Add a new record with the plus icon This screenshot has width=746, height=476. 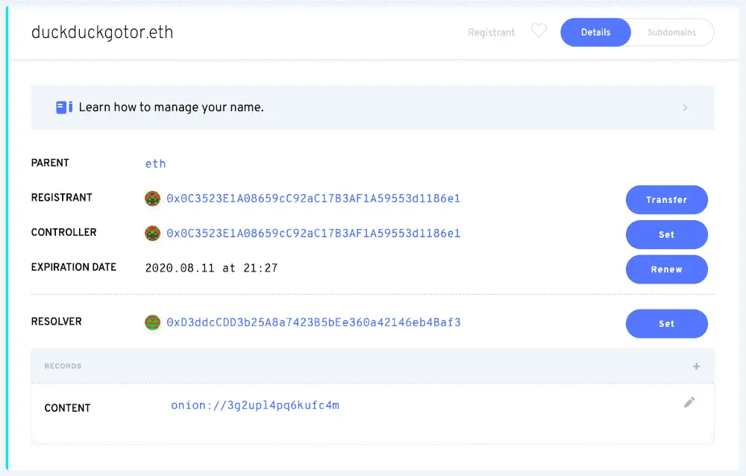tap(696, 366)
